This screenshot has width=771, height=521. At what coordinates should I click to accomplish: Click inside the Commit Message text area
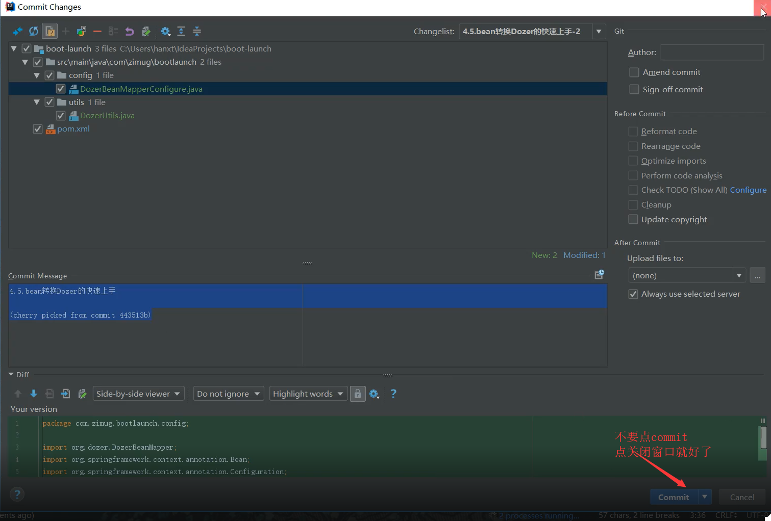[308, 325]
